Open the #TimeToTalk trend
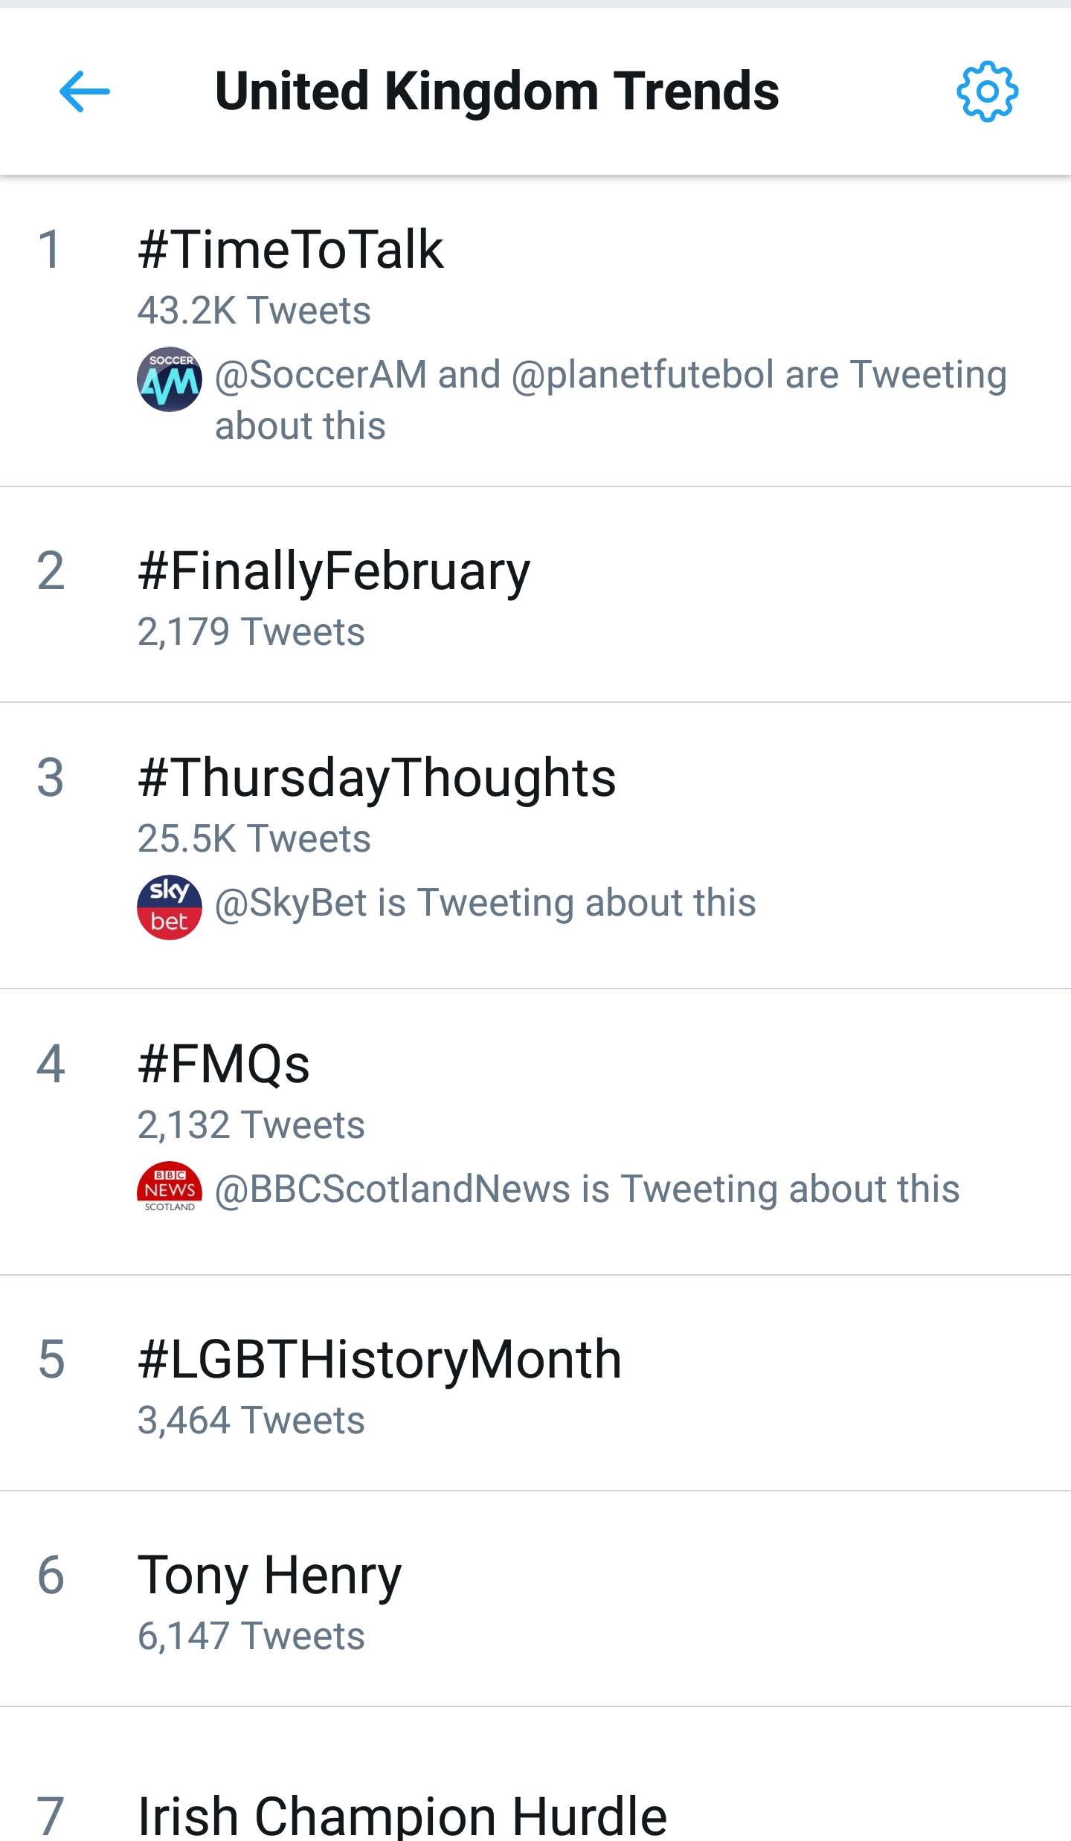The image size is (1071, 1841). pos(291,250)
